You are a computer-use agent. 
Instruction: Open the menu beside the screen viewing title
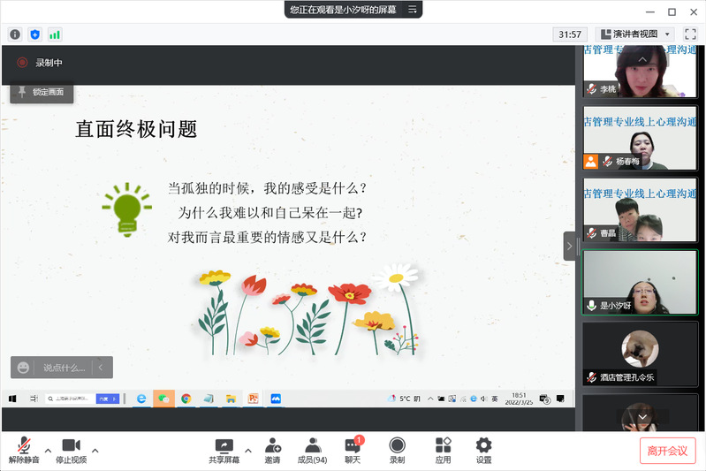412,10
